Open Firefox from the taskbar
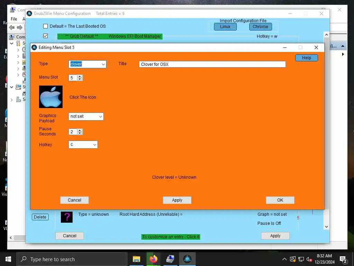The height and width of the screenshot is (266, 354). tap(153, 259)
